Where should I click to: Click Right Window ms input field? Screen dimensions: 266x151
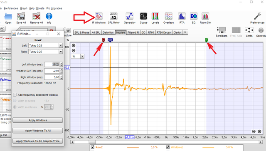[52, 77]
